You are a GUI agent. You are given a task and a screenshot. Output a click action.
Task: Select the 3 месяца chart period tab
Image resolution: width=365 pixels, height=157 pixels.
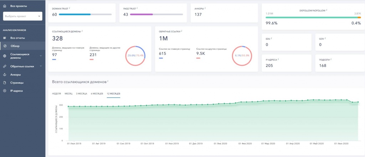[x=82, y=93]
